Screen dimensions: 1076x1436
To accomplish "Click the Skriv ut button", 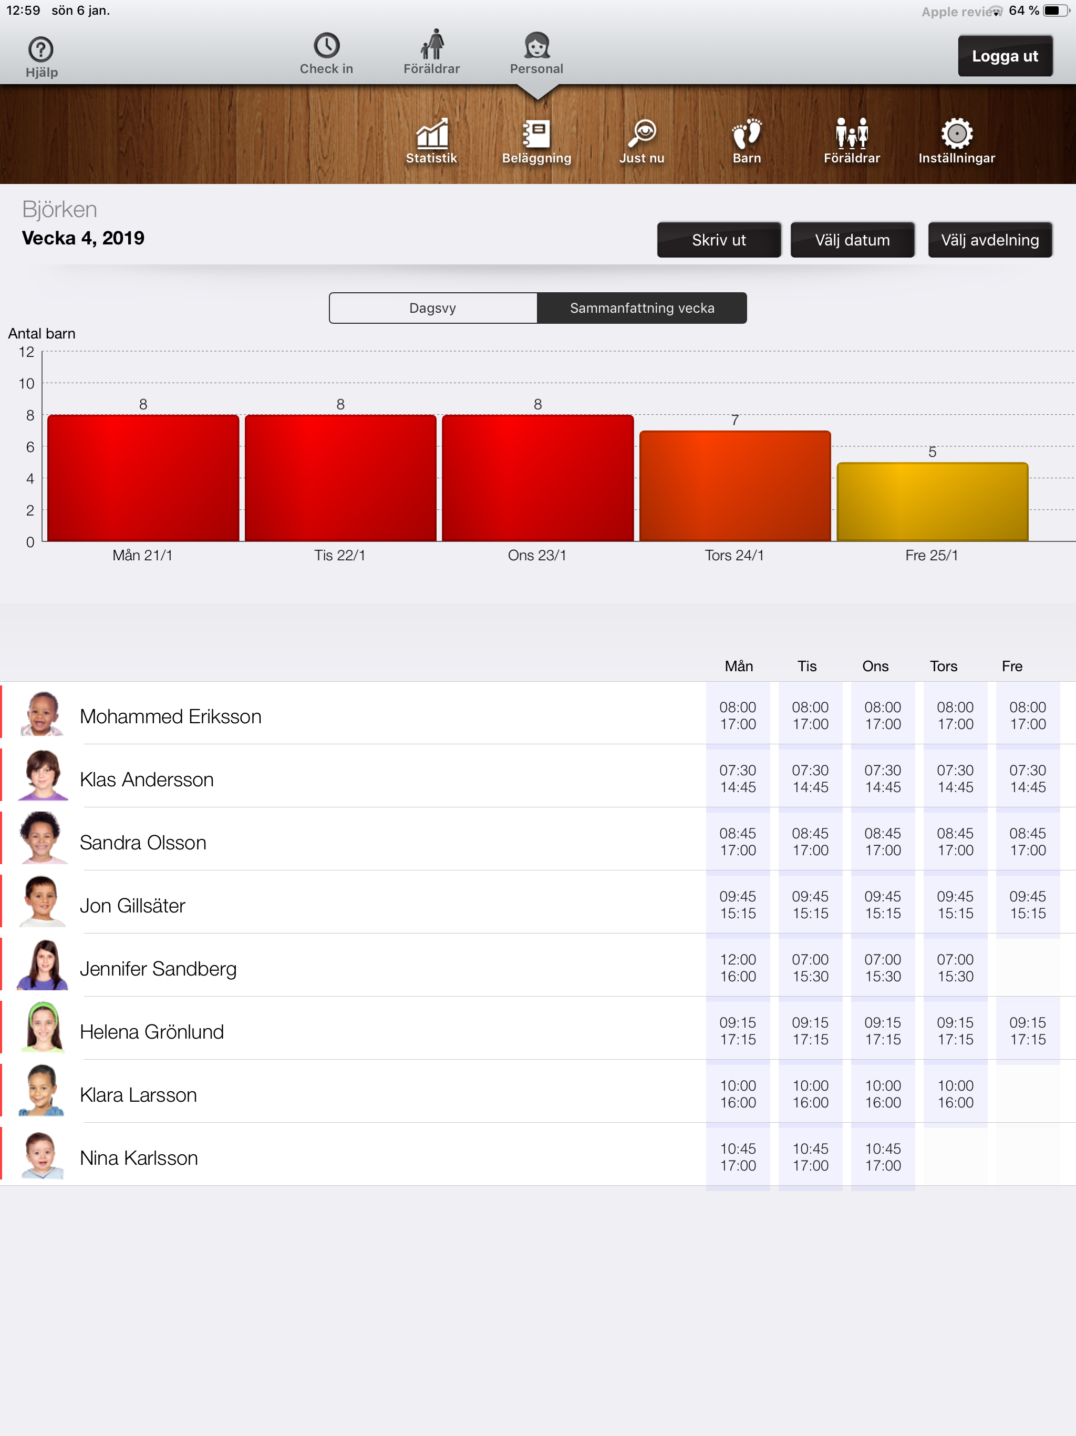I will pyautogui.click(x=719, y=240).
